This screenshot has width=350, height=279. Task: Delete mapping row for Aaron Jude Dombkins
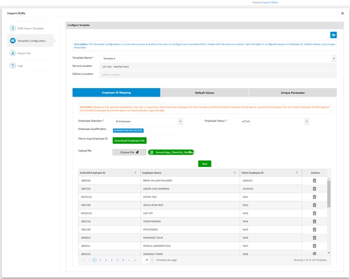[x=314, y=189]
